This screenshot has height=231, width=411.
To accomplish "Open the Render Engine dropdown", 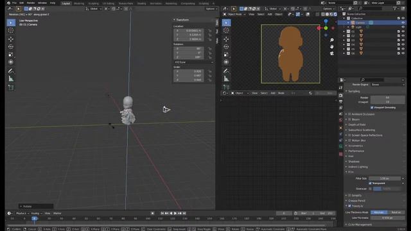I will [x=387, y=85].
